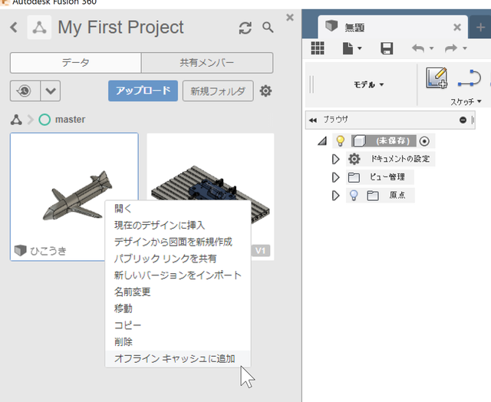Click the Save floppy disk icon

387,48
